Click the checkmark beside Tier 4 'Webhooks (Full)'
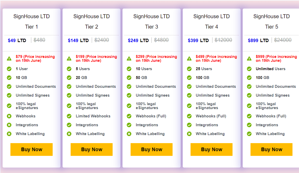 pyautogui.click(x=189, y=116)
